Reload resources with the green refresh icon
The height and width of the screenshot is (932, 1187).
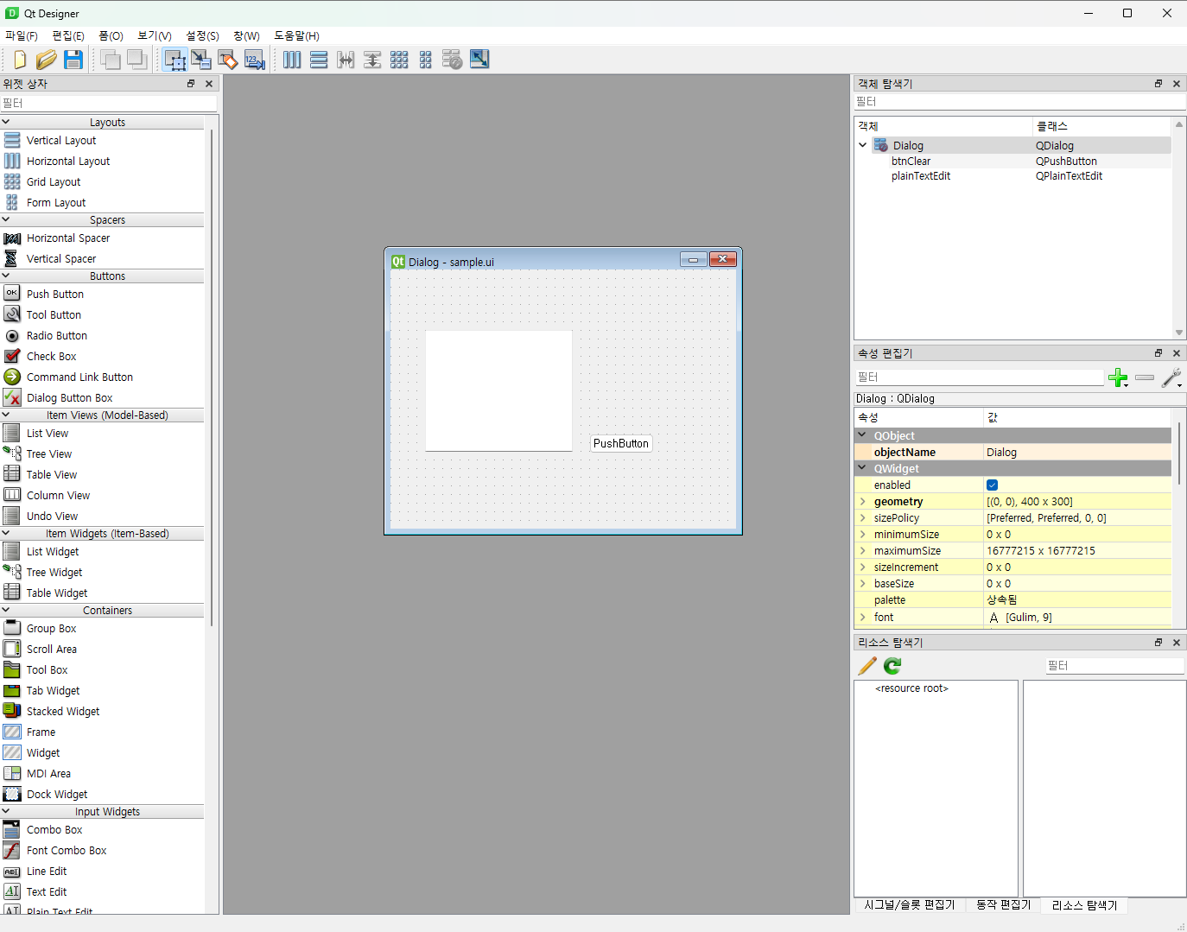point(892,666)
